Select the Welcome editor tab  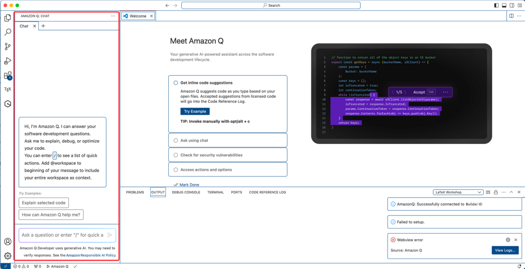[138, 16]
